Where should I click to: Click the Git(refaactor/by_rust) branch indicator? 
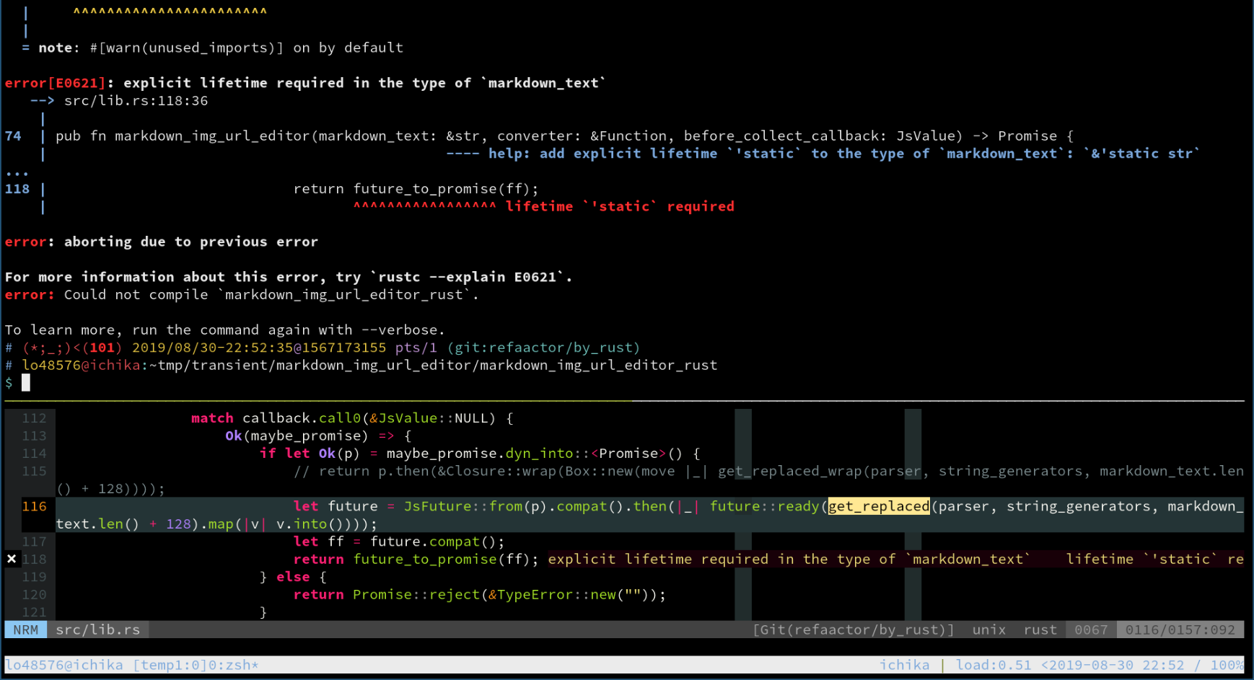pyautogui.click(x=853, y=630)
